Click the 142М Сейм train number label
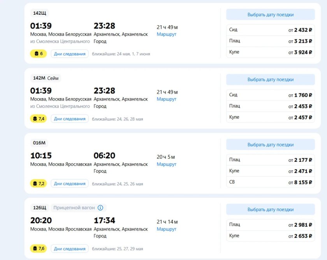 (46, 78)
